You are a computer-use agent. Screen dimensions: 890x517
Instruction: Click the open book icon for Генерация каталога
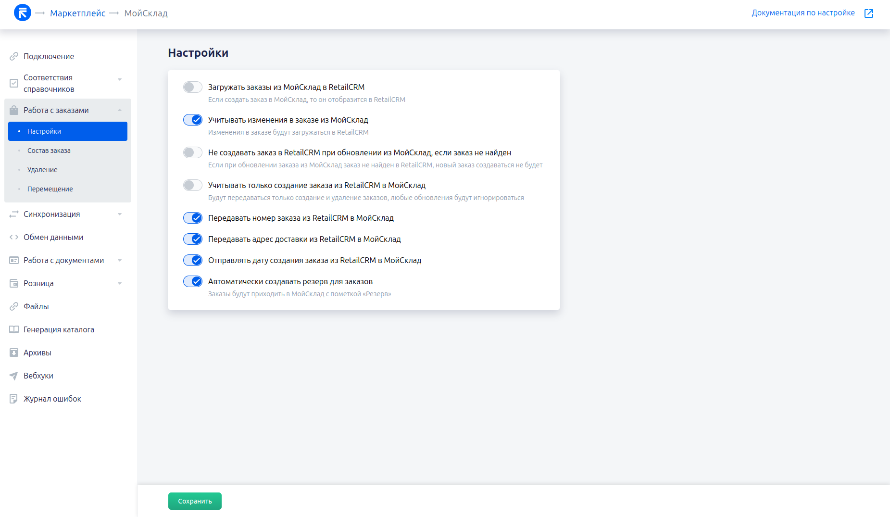pyautogui.click(x=14, y=329)
